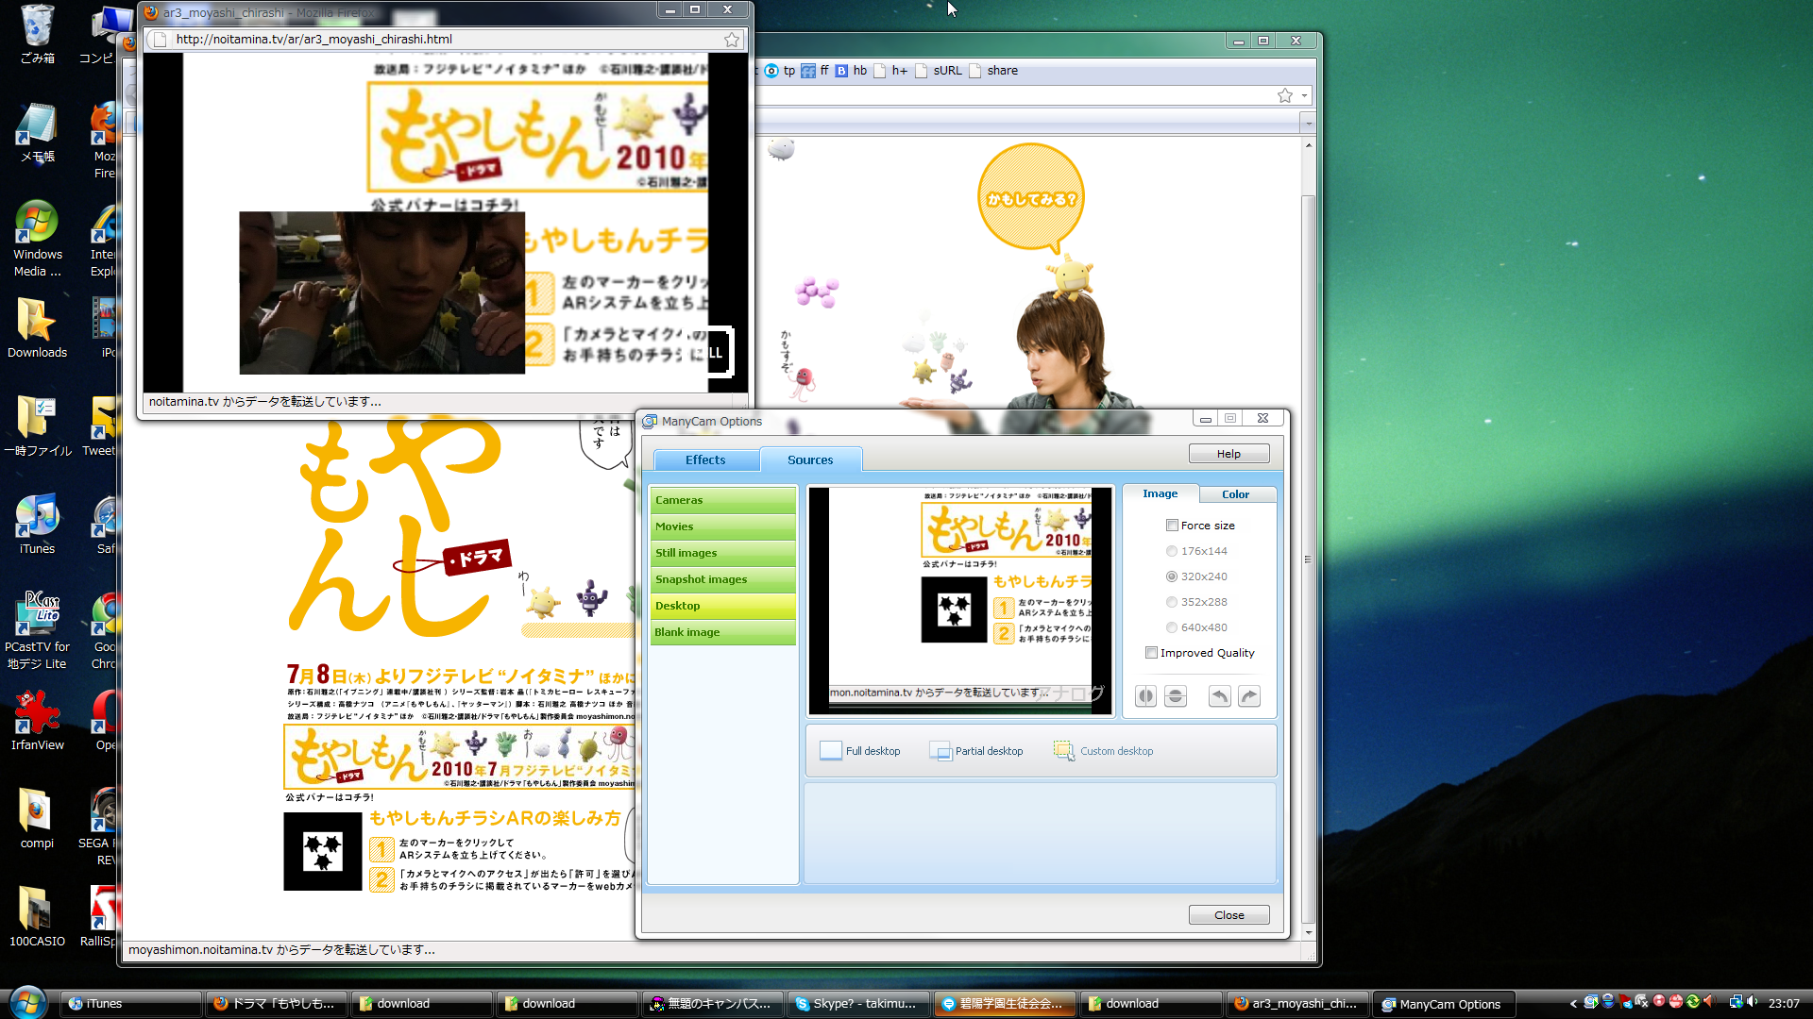1813x1019 pixels.
Task: Open the share bookmark in bookmarks toolbar
Action: [993, 71]
